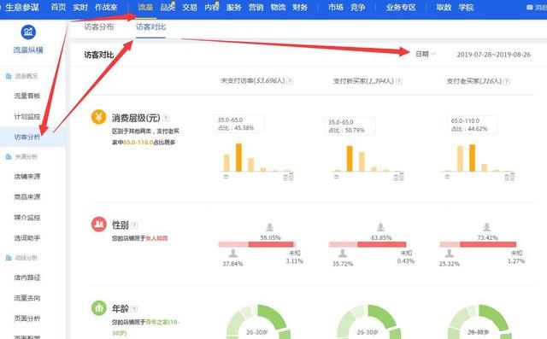This screenshot has height=339, width=547.
Task: Click female figure icon above 73.42%
Action: [x=486, y=227]
